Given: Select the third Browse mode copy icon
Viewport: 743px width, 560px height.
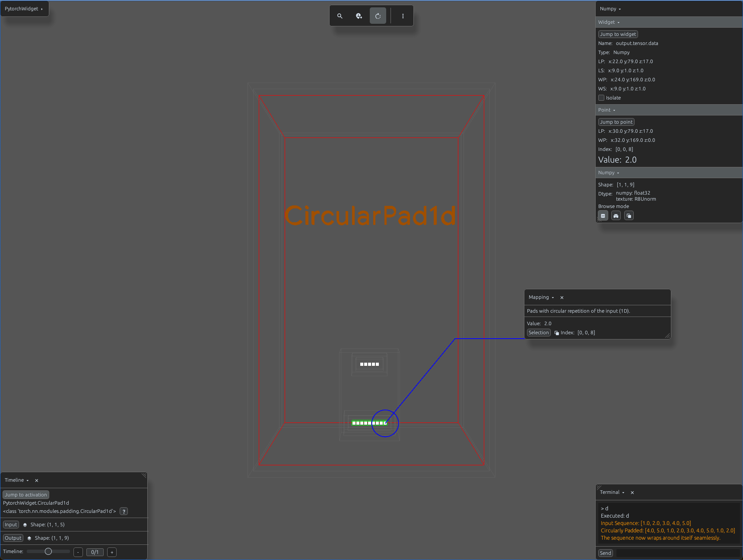Looking at the screenshot, I should [x=629, y=216].
